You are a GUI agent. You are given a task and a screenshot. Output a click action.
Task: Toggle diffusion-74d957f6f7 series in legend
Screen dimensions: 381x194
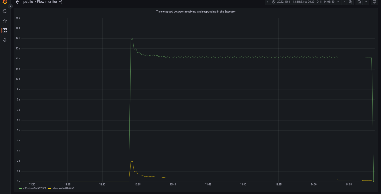click(x=35, y=188)
